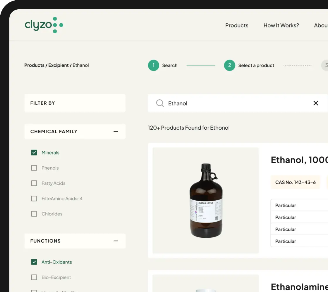Click the 'Search' step label

point(170,65)
